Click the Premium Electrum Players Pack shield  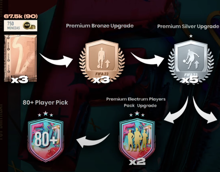coord(137,139)
